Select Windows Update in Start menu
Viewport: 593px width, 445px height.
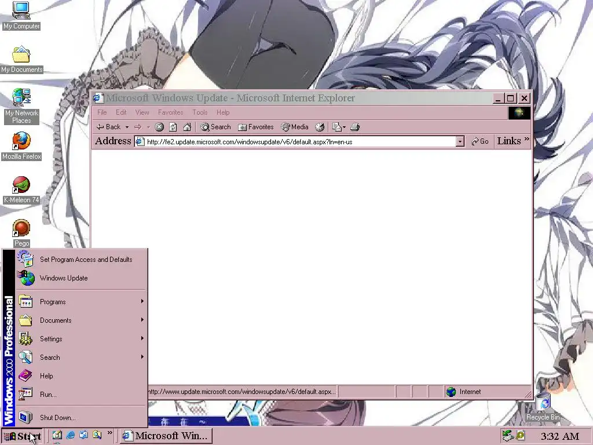tap(81, 278)
